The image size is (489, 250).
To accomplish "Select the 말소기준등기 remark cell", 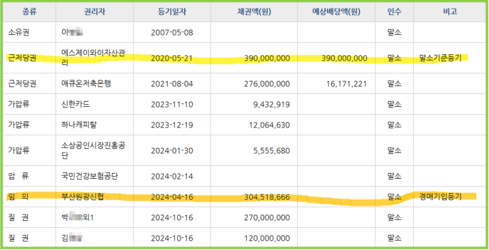I will pyautogui.click(x=450, y=58).
